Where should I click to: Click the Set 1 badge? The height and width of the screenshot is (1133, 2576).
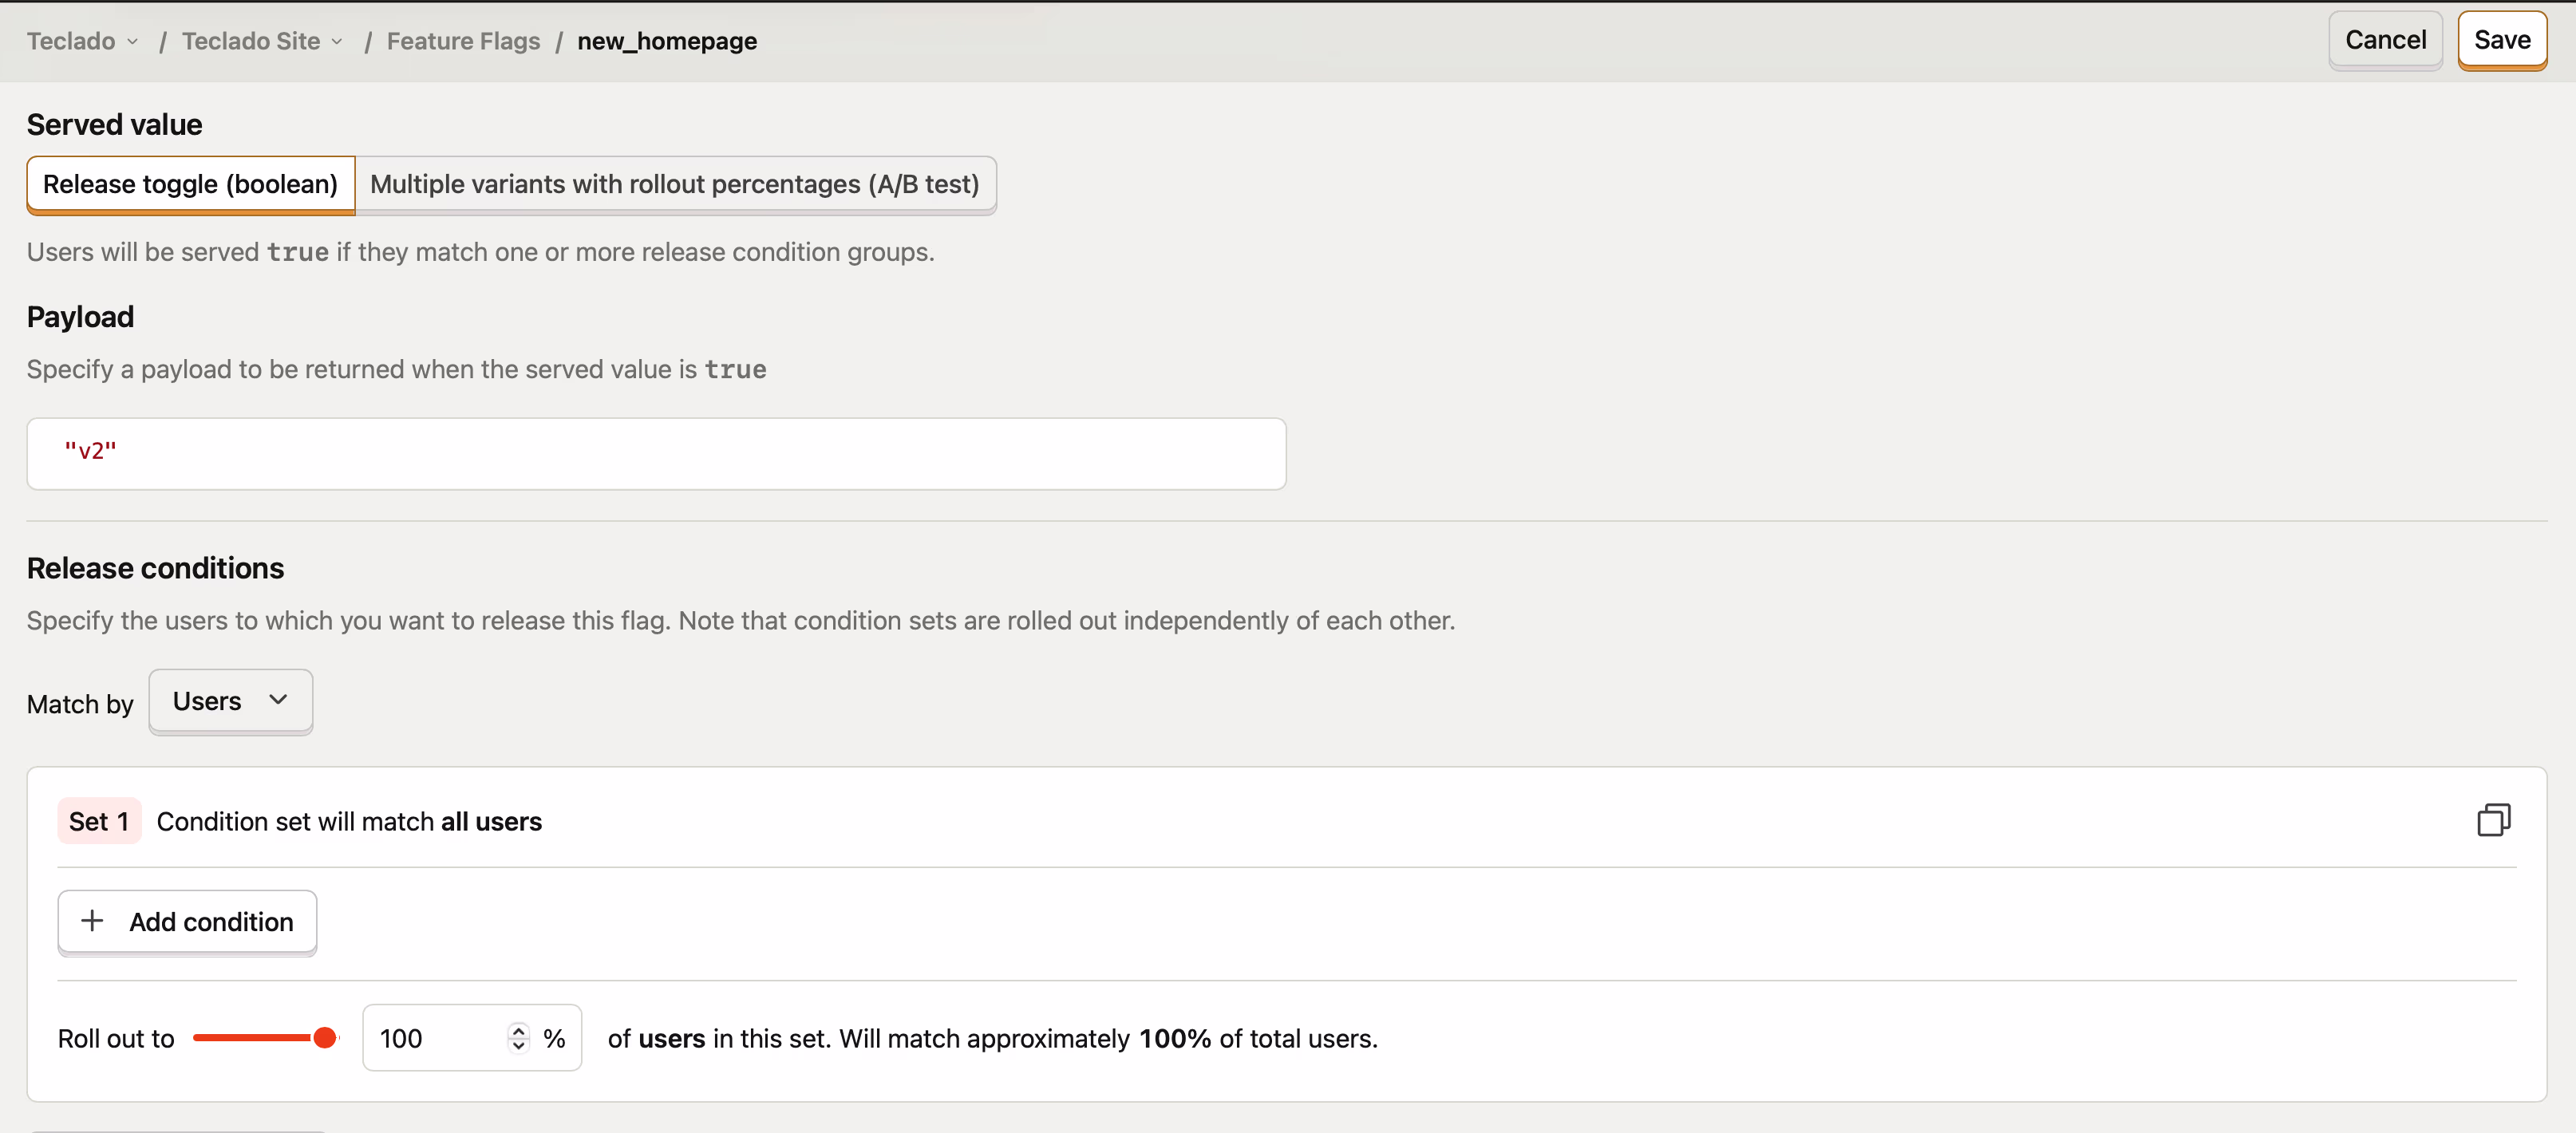coord(99,821)
